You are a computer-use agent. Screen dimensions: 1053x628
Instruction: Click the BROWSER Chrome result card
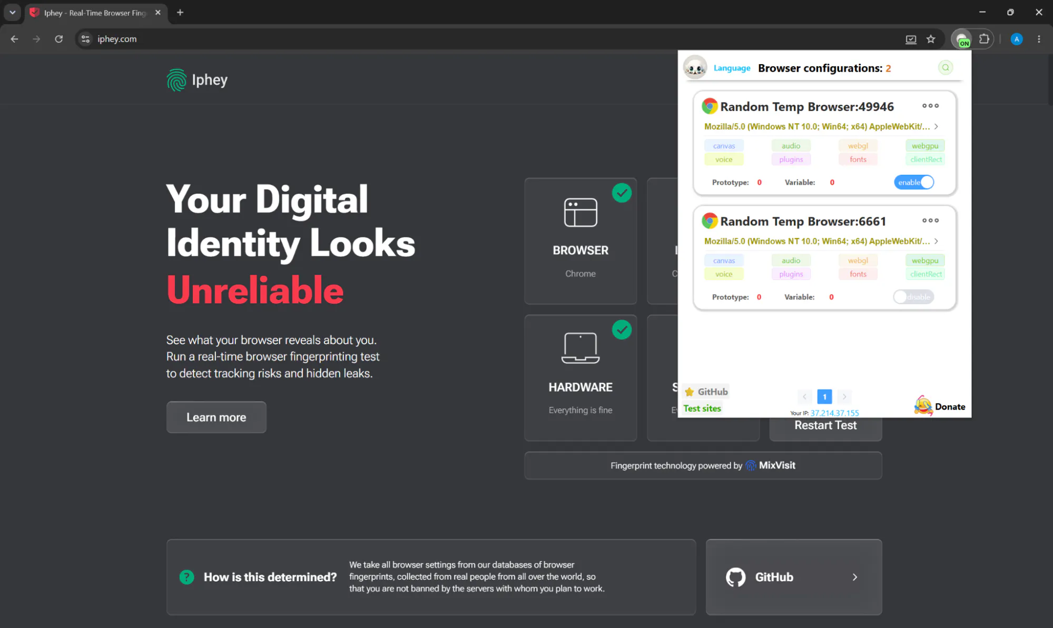[x=580, y=241]
